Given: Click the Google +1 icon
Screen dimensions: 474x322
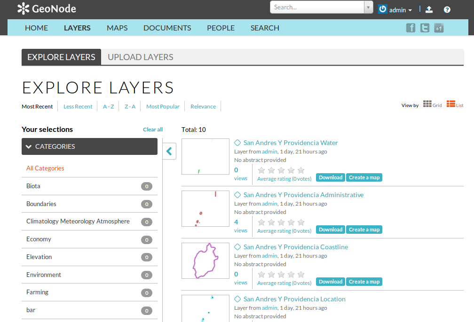Looking at the screenshot, I should (x=439, y=28).
